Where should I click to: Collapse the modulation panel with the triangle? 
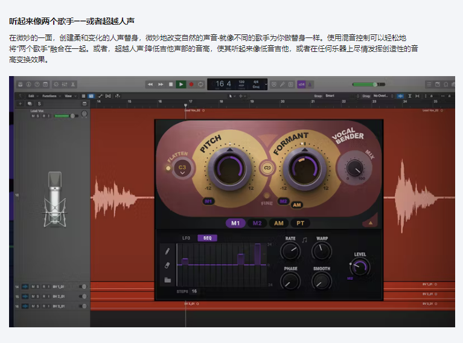coord(371,223)
